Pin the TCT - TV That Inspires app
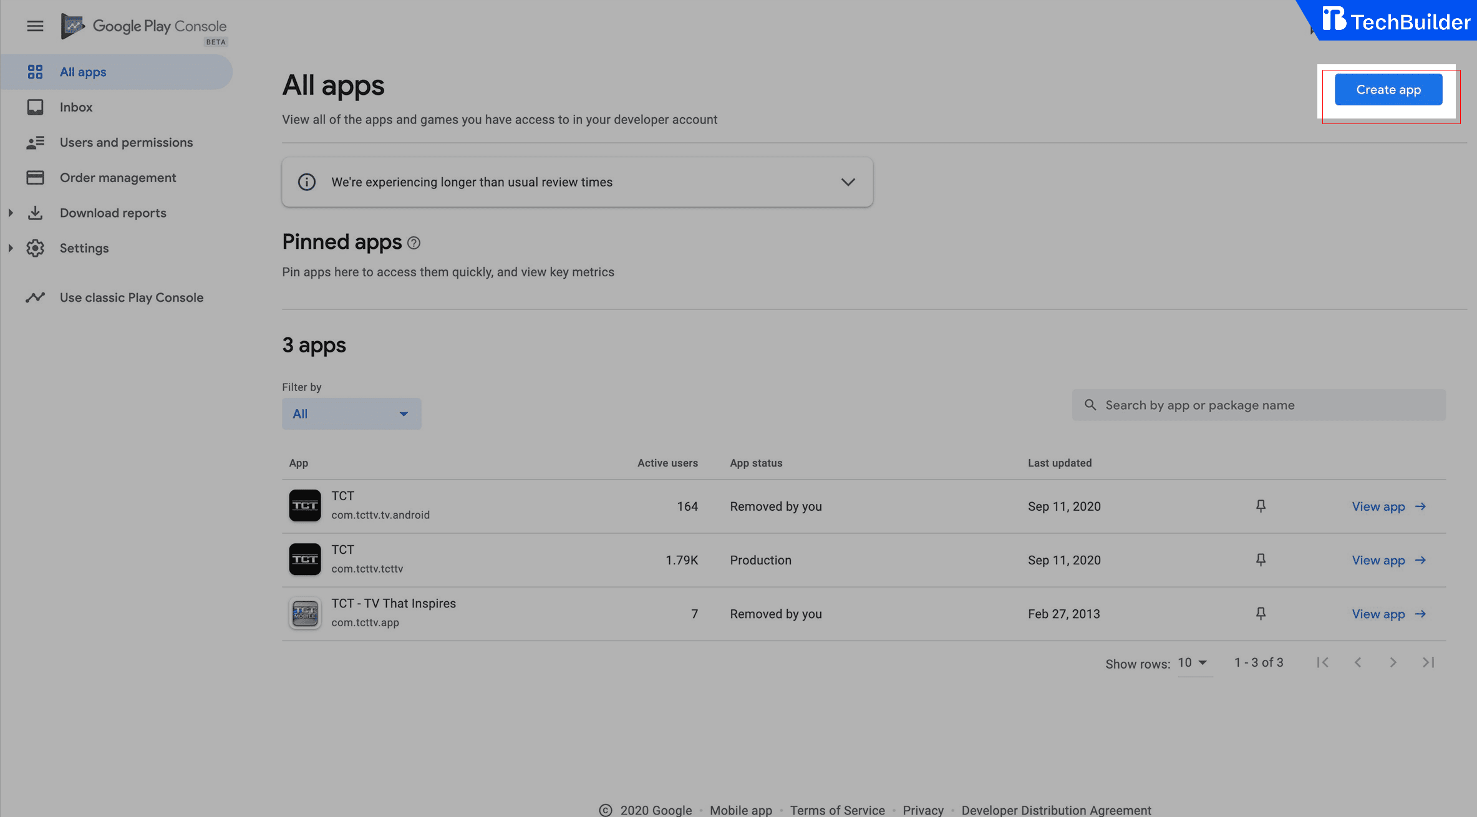Screen dimensions: 1477x817 coord(1261,614)
